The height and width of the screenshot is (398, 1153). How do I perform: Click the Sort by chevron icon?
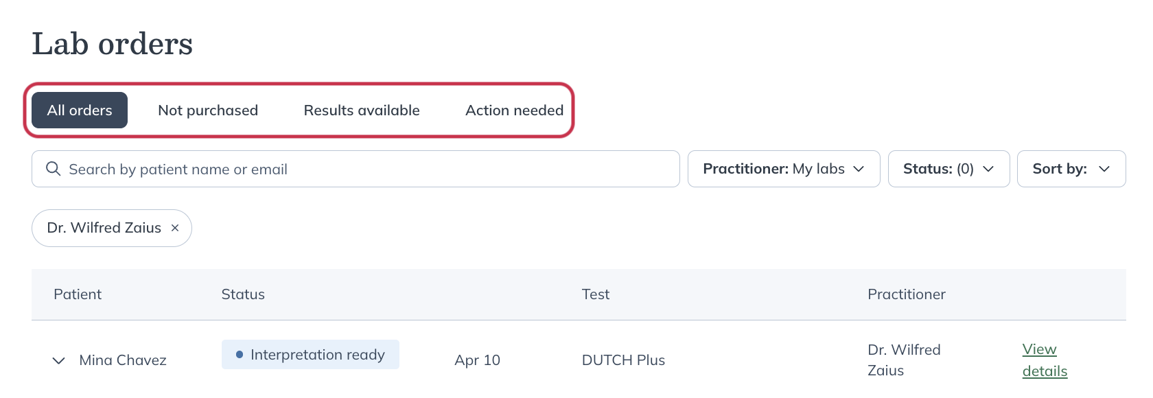(x=1105, y=169)
